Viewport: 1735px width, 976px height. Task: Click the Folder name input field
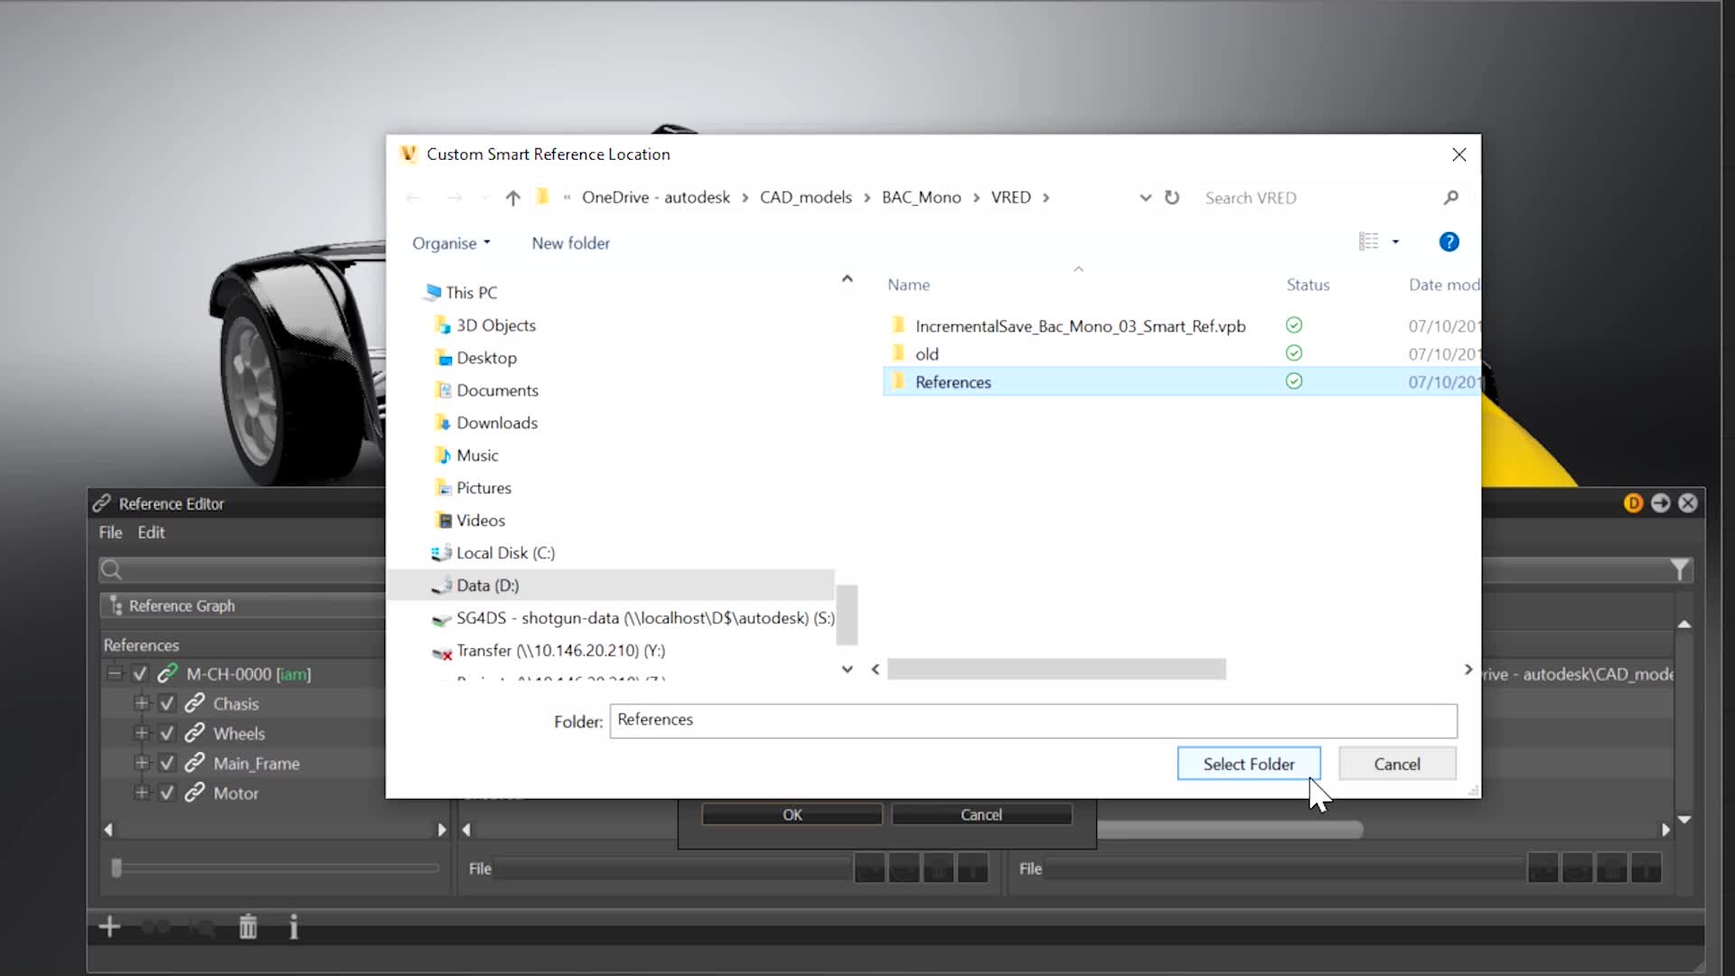[1032, 721]
